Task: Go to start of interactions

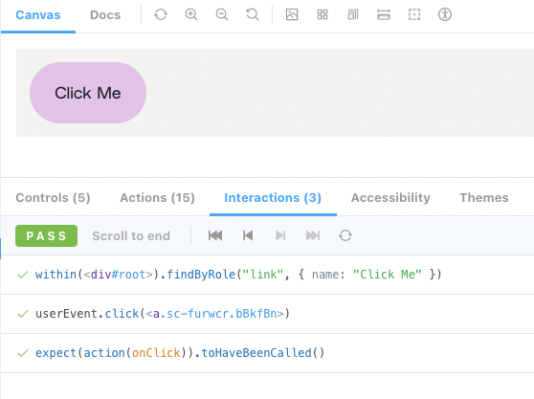Action: point(215,235)
